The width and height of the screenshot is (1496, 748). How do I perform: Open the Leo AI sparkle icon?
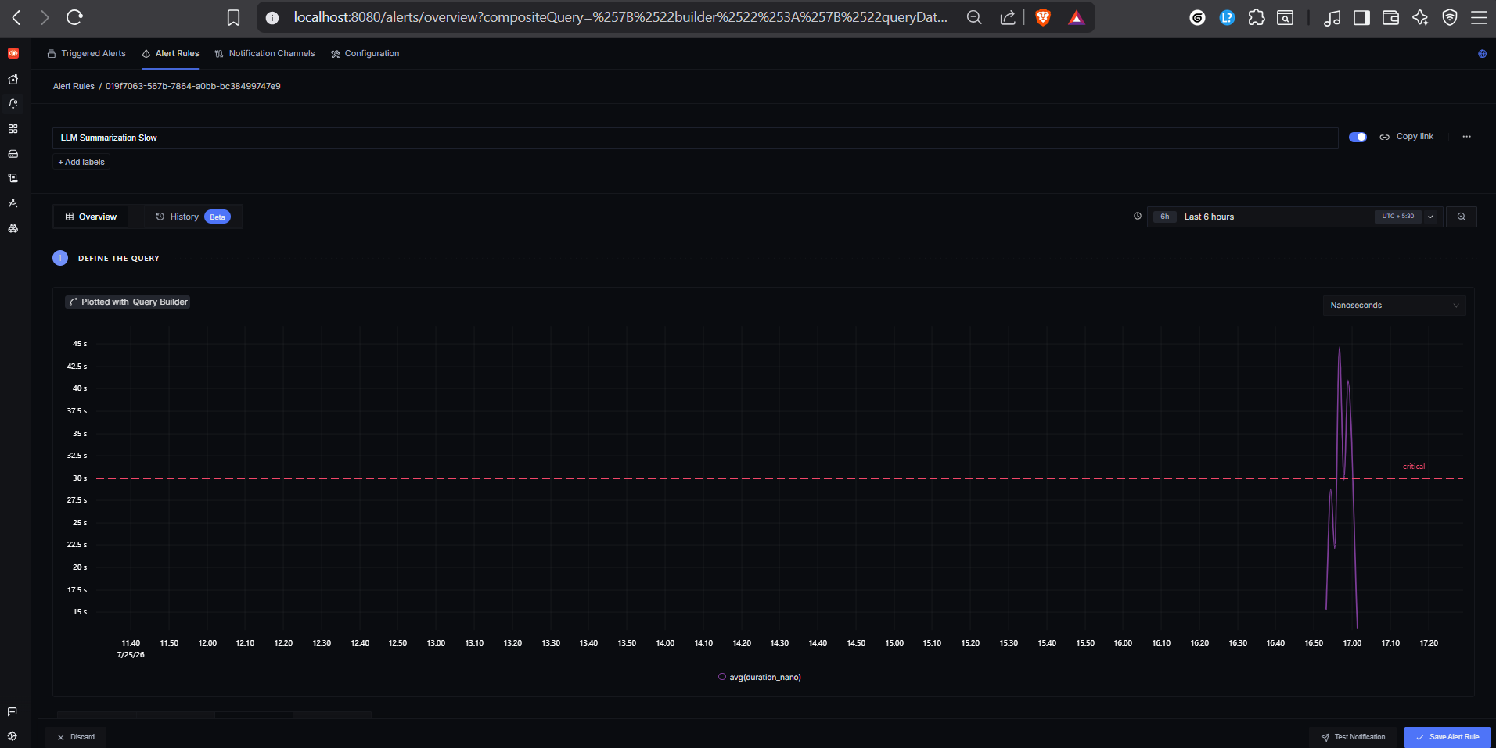[x=1420, y=17]
